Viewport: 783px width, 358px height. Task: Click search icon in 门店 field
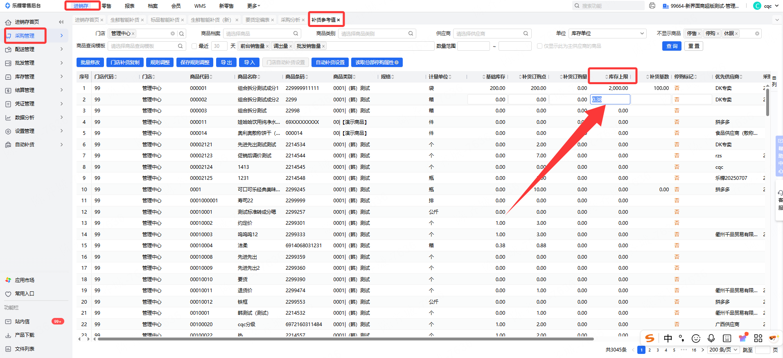coord(182,34)
